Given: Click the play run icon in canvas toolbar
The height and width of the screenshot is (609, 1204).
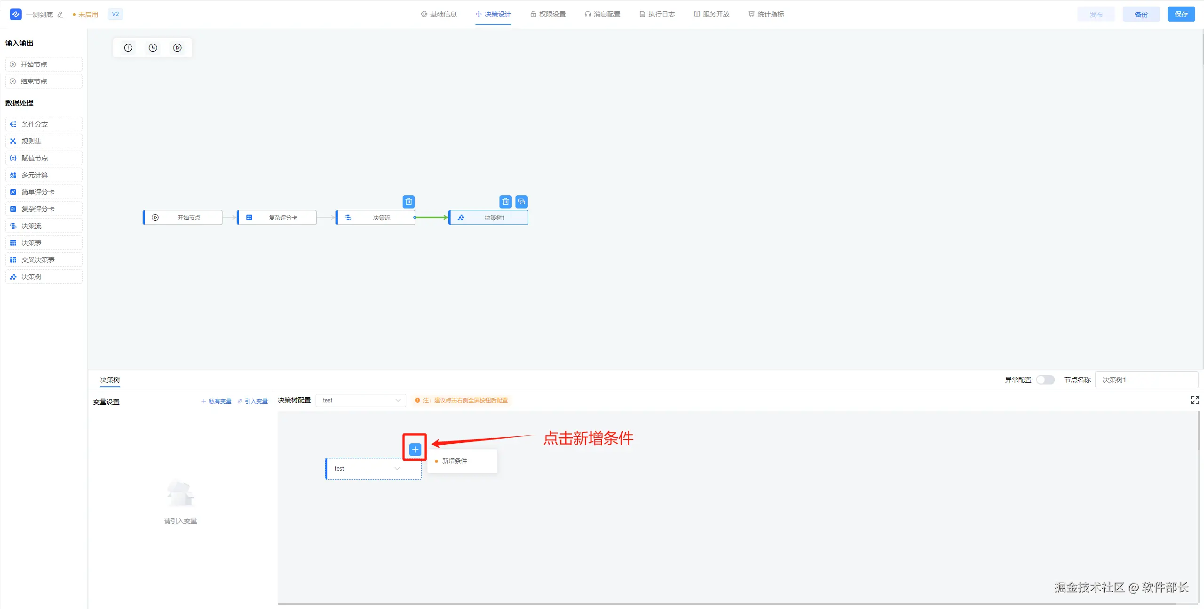Looking at the screenshot, I should pyautogui.click(x=177, y=48).
